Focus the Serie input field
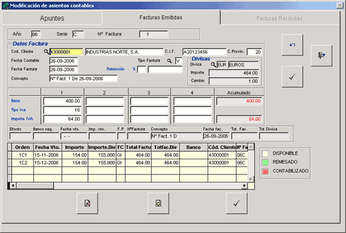 point(78,34)
